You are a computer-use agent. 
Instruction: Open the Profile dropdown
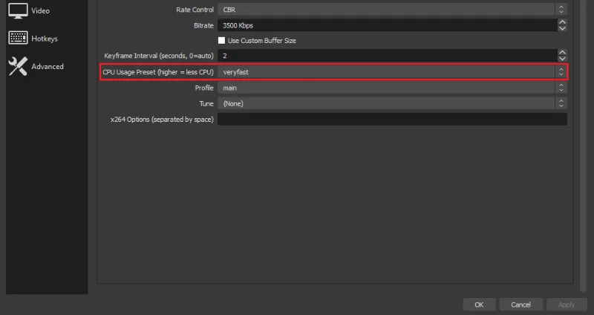point(392,88)
